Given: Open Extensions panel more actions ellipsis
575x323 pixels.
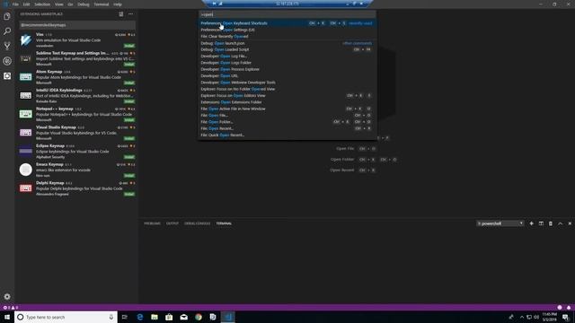Looking at the screenshot, I should coord(130,14).
